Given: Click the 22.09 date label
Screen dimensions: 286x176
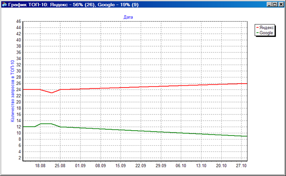Looking at the screenshot, I should pyautogui.click(x=141, y=165).
